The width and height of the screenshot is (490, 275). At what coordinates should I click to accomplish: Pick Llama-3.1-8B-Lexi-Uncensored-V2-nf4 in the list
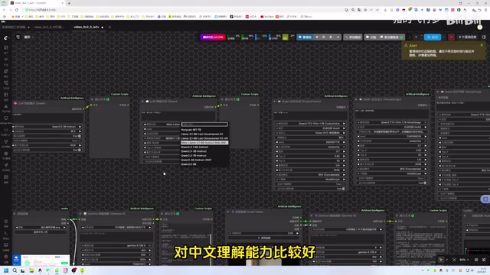204,138
